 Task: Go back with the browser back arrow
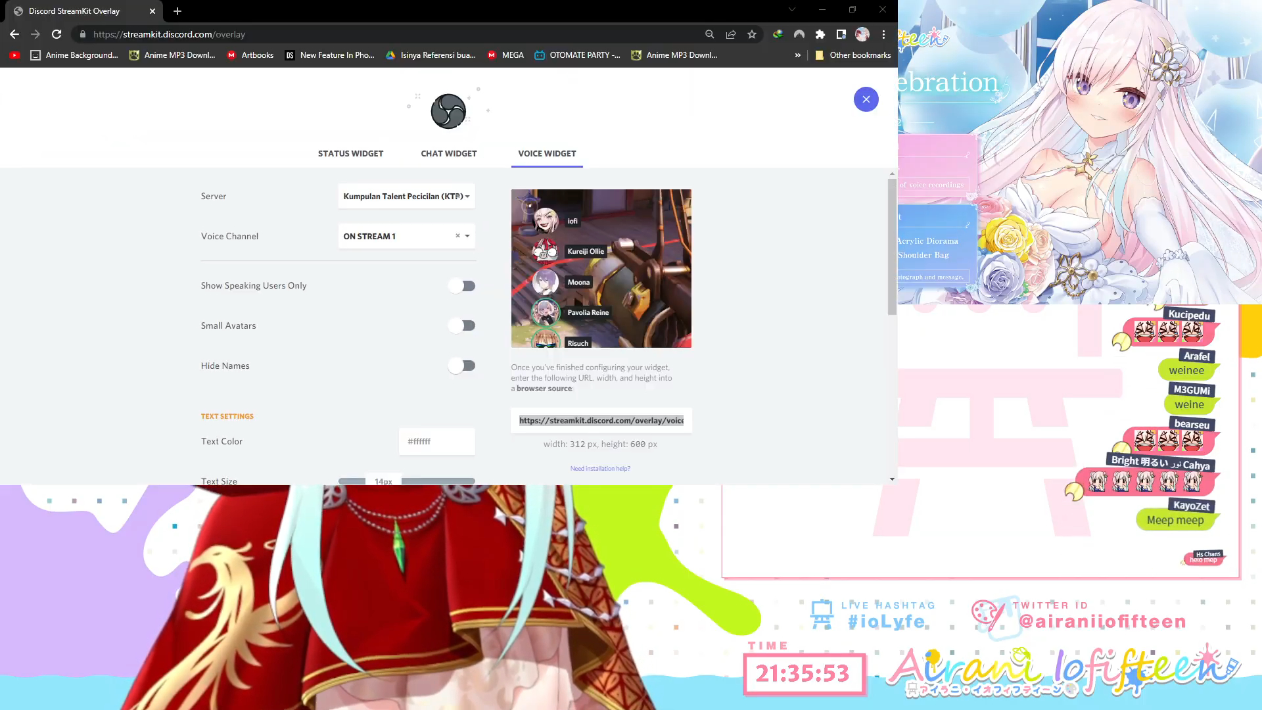(x=14, y=34)
